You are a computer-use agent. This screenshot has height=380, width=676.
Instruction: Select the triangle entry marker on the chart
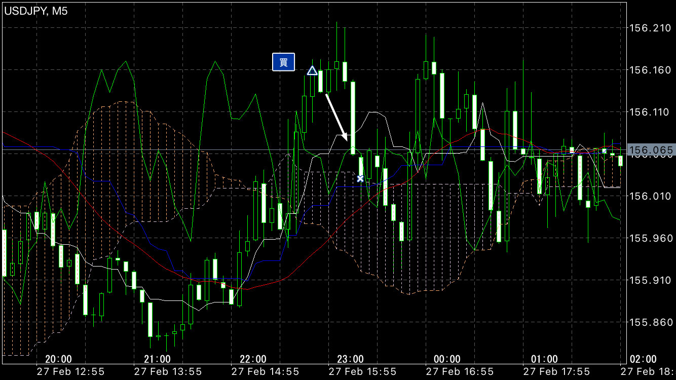312,70
